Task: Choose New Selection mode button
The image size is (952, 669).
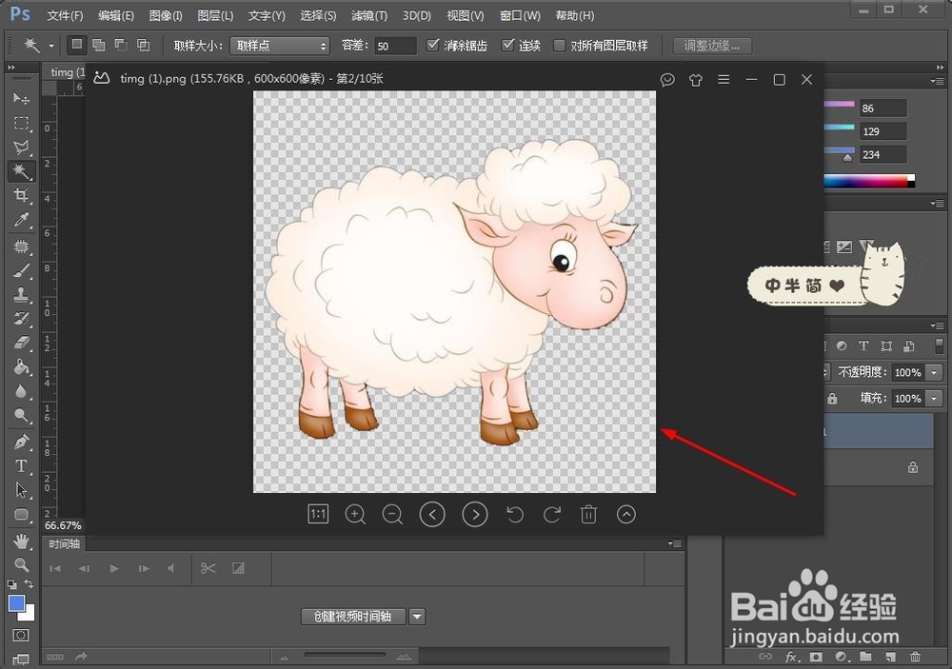Action: coord(76,45)
